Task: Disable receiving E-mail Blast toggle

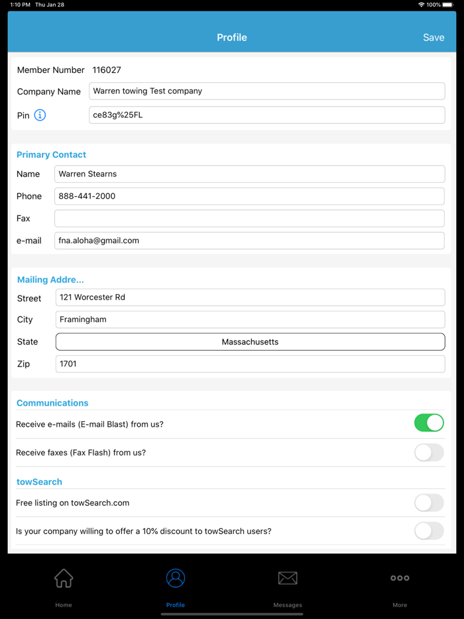Action: pyautogui.click(x=429, y=423)
